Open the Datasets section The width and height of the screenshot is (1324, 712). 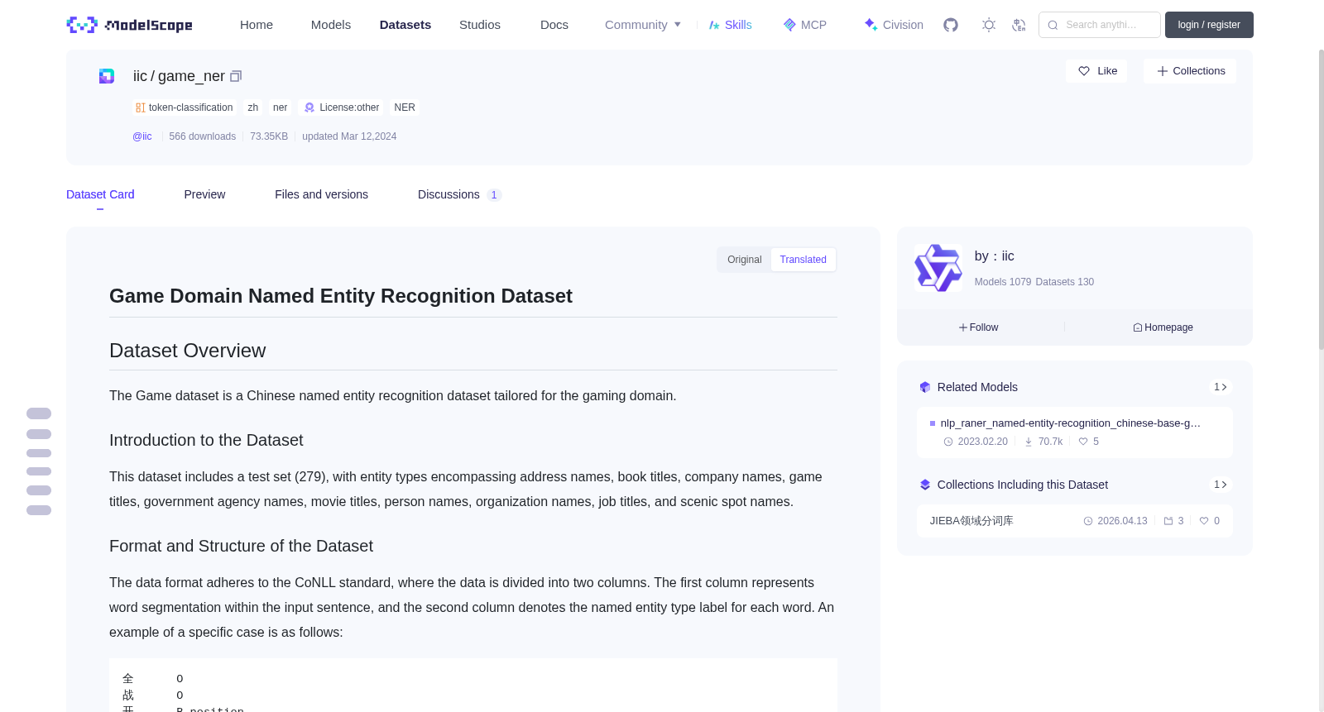coord(405,25)
